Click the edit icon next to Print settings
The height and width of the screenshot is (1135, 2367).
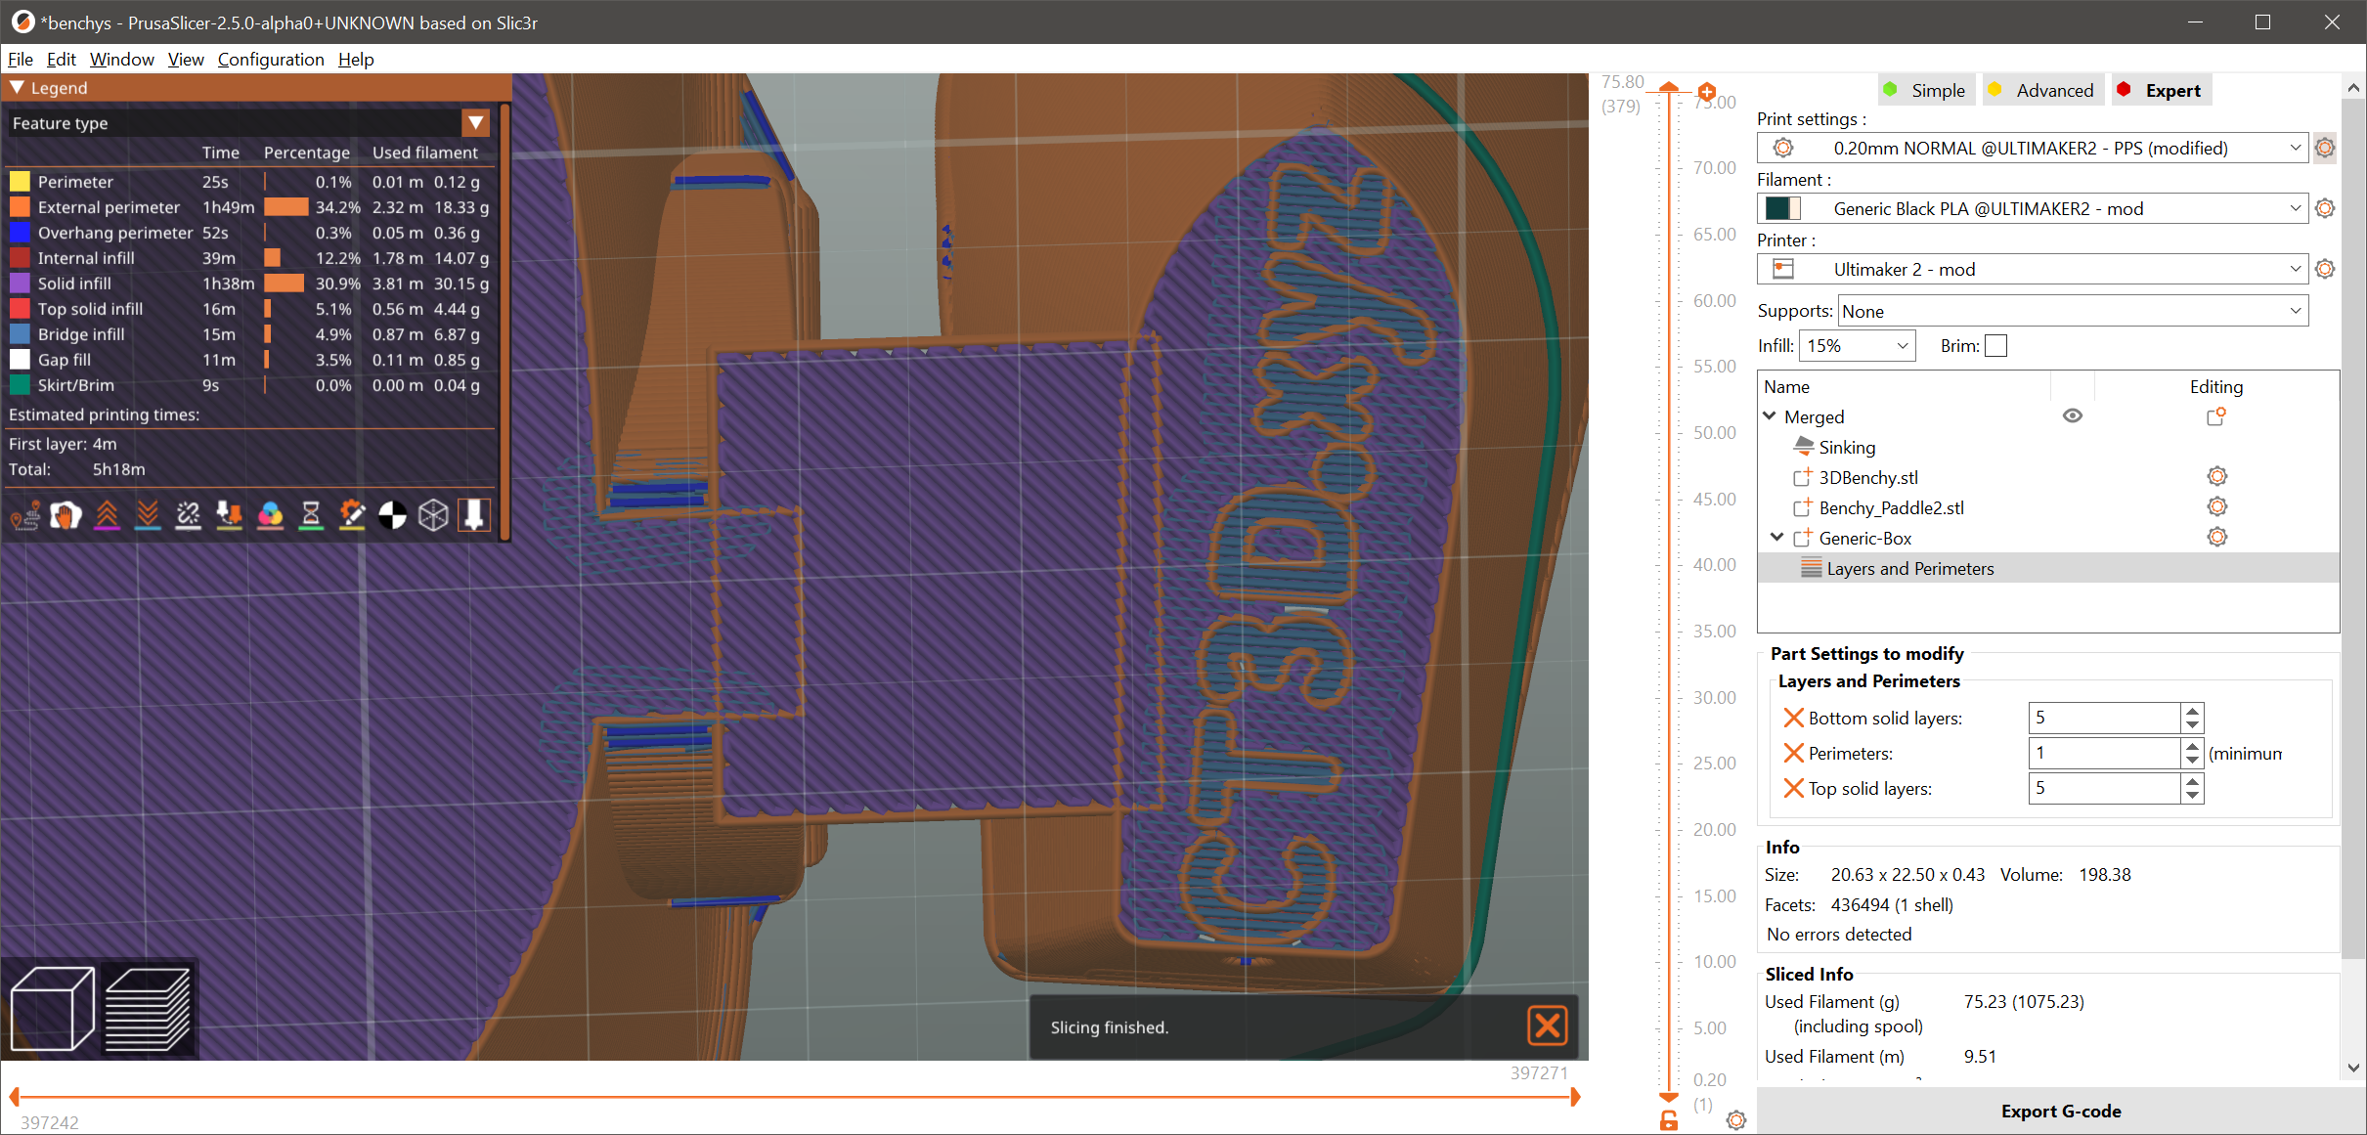[x=2325, y=149]
